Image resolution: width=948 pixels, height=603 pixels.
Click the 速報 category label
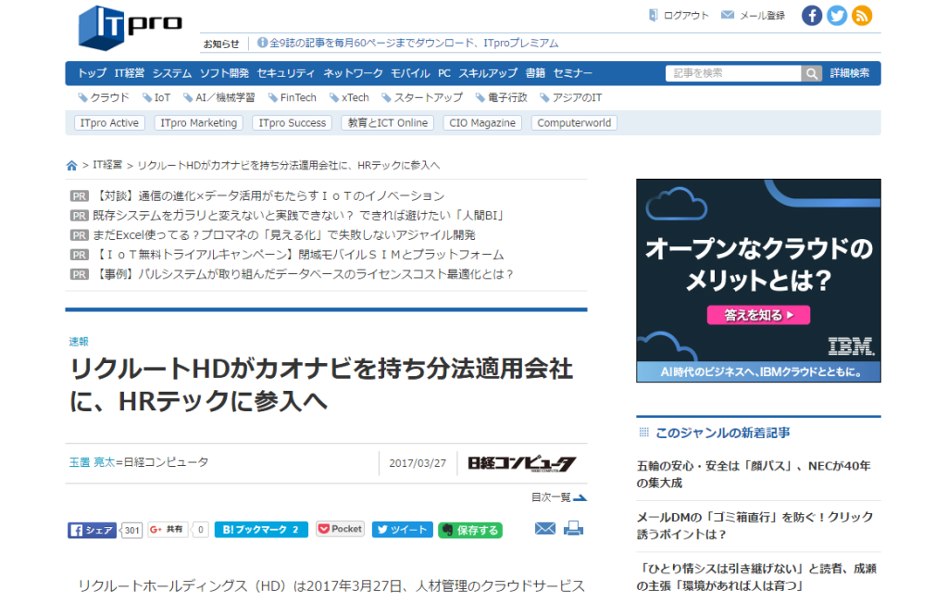click(79, 342)
